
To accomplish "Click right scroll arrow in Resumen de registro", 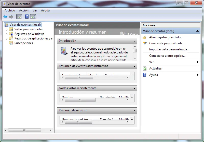I will tap(127, 122).
